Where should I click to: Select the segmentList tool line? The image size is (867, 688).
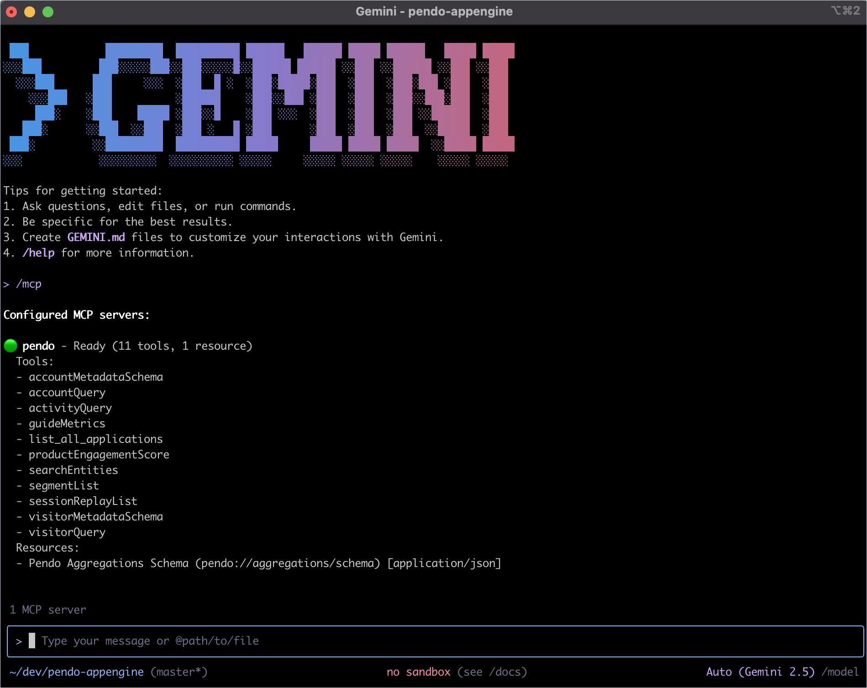tap(58, 486)
